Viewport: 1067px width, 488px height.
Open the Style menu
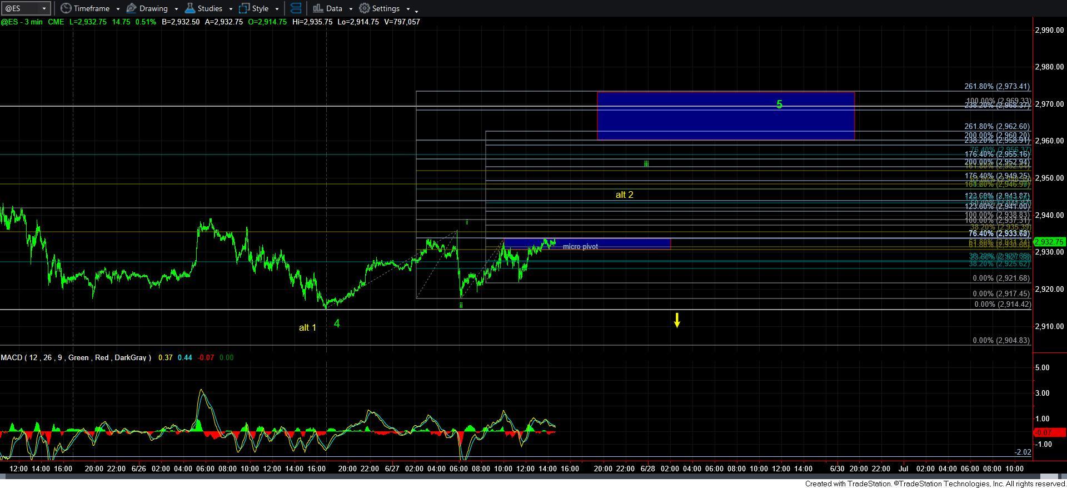[260, 8]
